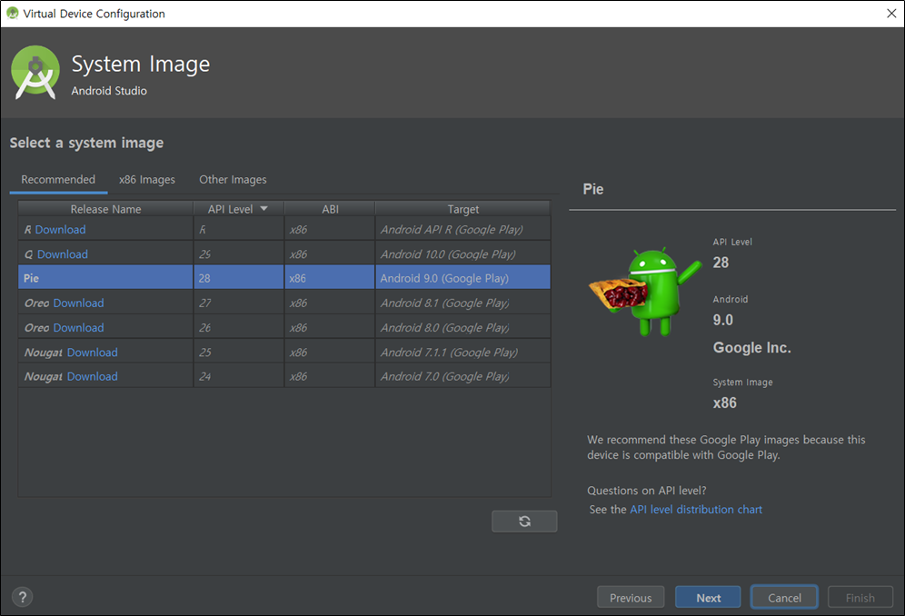Click the Google Inc. vendor text

(x=752, y=348)
